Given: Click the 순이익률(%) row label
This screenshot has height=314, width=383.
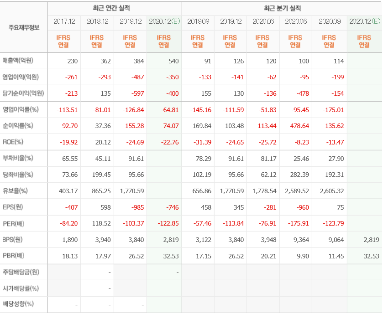Looking at the screenshot, I should tap(18, 126).
